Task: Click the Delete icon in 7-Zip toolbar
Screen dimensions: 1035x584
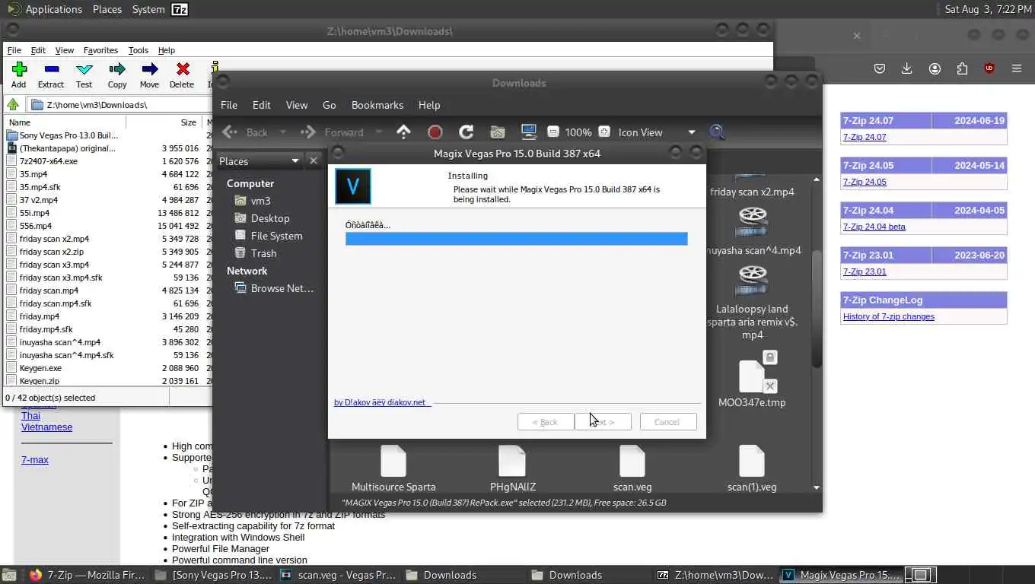Action: (183, 69)
